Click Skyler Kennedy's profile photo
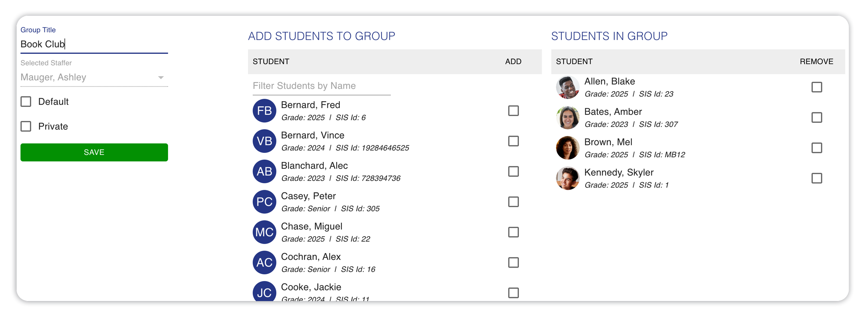The image size is (866, 316). point(568,178)
